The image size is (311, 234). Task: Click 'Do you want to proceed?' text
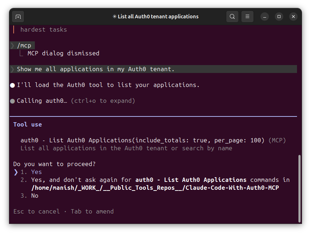click(x=54, y=164)
